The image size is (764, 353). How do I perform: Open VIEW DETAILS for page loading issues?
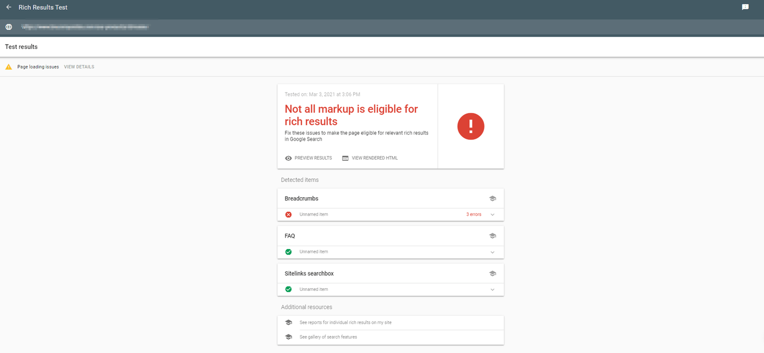79,66
